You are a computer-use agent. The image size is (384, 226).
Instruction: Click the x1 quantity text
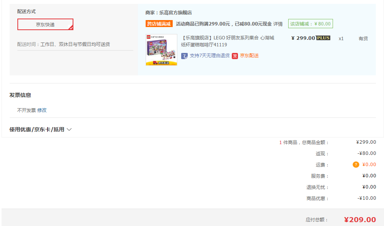coord(341,39)
